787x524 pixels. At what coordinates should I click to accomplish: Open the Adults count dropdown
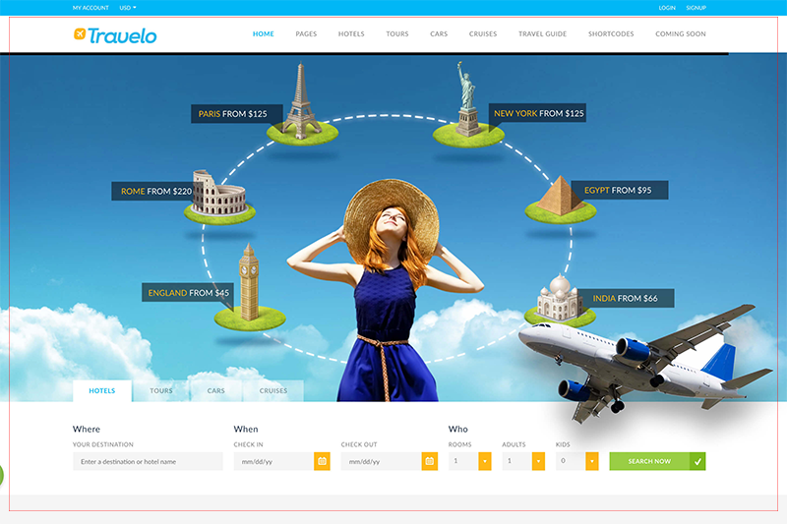coord(538,461)
